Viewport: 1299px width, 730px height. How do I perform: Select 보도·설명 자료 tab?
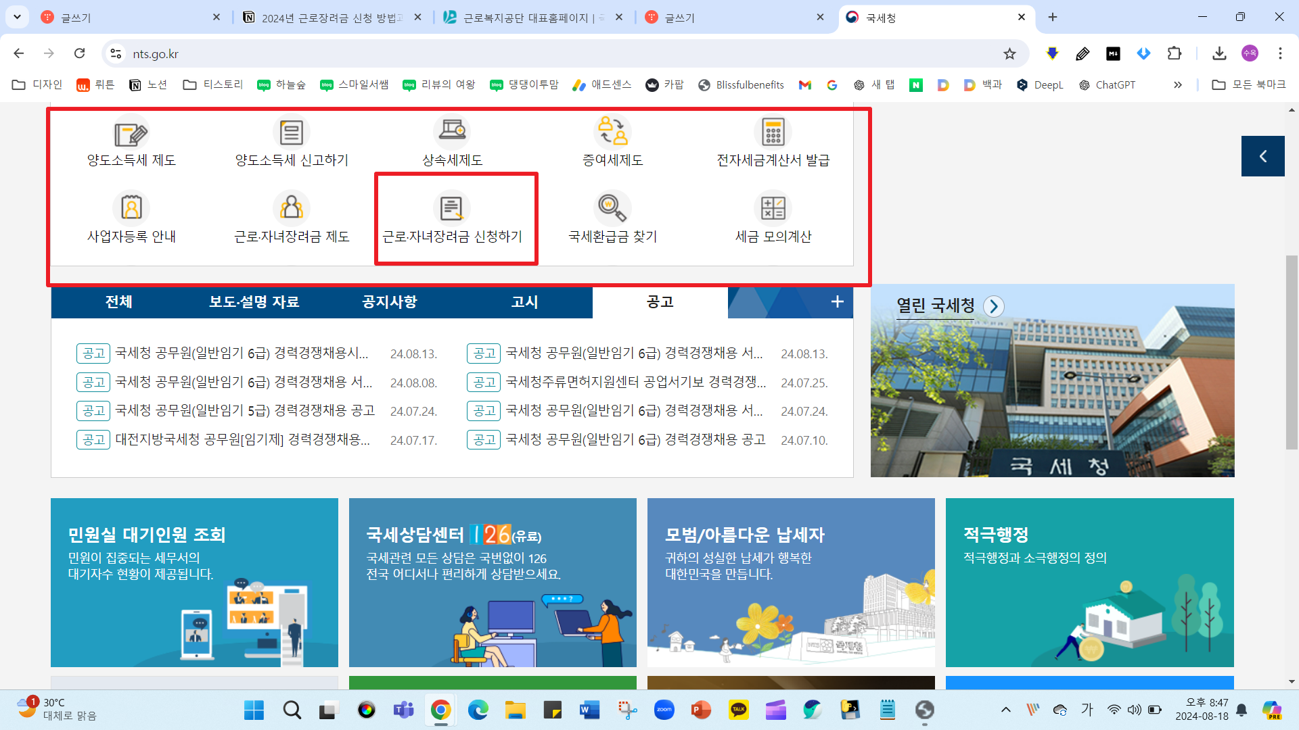click(254, 301)
